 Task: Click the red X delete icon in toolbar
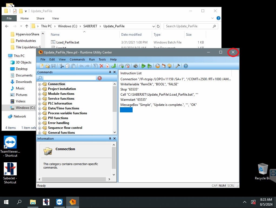101,66
